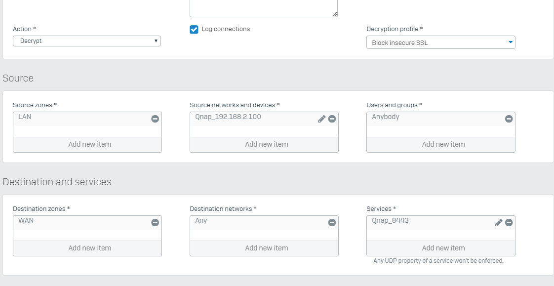The height and width of the screenshot is (286, 554).
Task: Edit Qnap_192.168.2.100 source network with pencil
Action: (x=321, y=119)
